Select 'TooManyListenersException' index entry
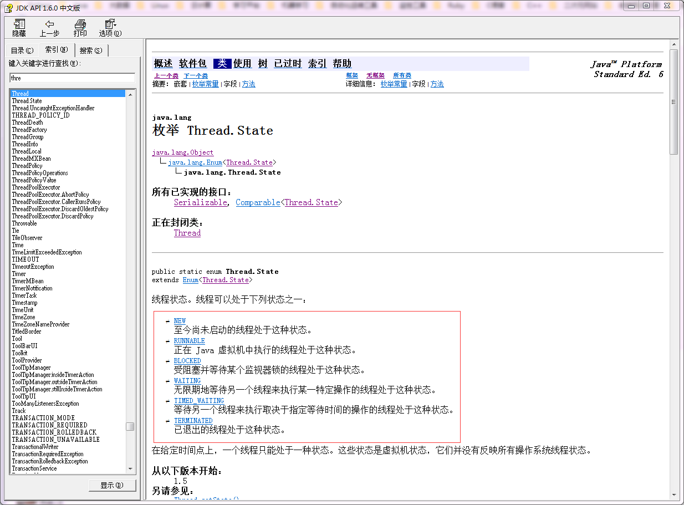Image resolution: width=684 pixels, height=505 pixels. [x=45, y=404]
